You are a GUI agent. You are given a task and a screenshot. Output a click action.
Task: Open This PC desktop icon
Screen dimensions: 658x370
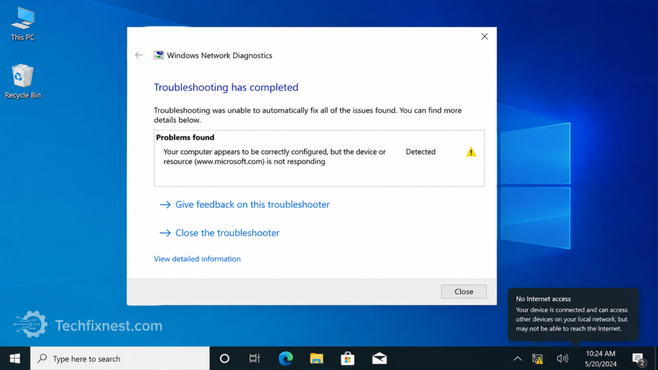click(x=22, y=24)
